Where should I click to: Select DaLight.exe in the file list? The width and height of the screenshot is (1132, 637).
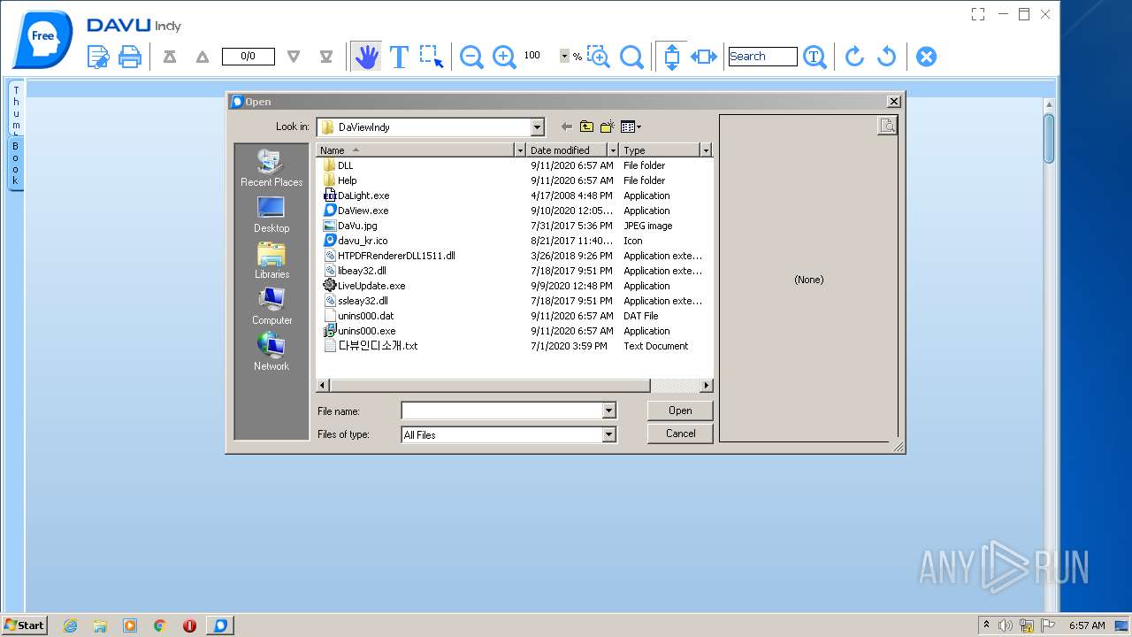tap(356, 196)
